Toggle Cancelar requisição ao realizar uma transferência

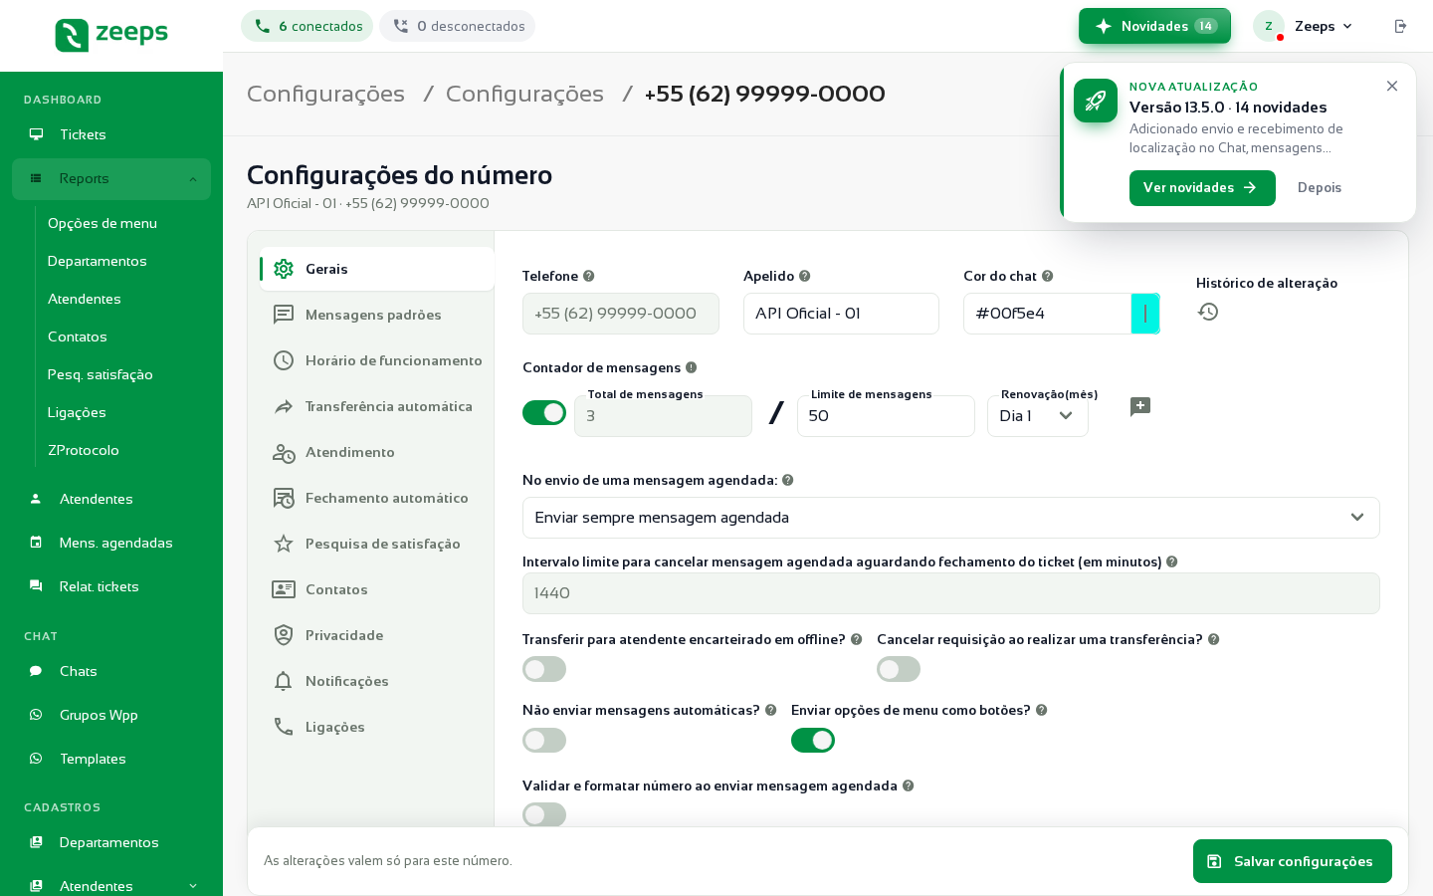pos(899,669)
